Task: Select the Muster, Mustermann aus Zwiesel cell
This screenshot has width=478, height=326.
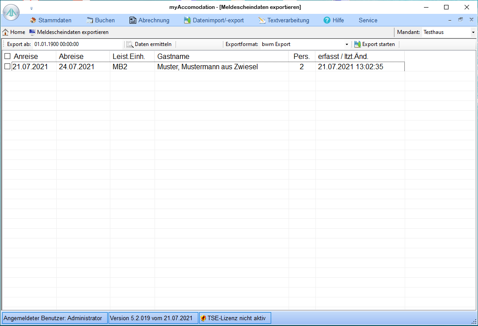Action: point(207,67)
